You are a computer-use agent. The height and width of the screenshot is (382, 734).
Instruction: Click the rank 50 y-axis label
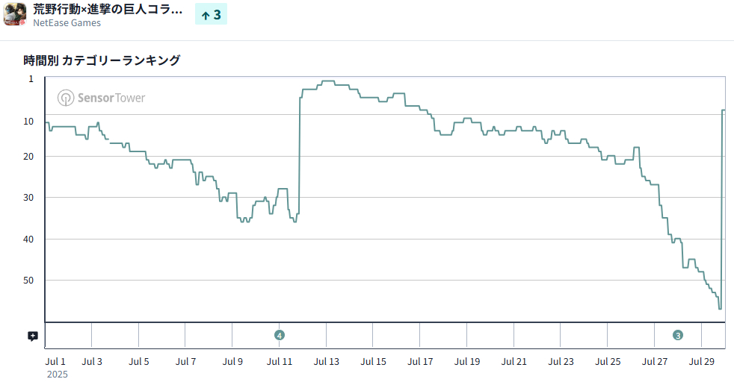coord(28,281)
